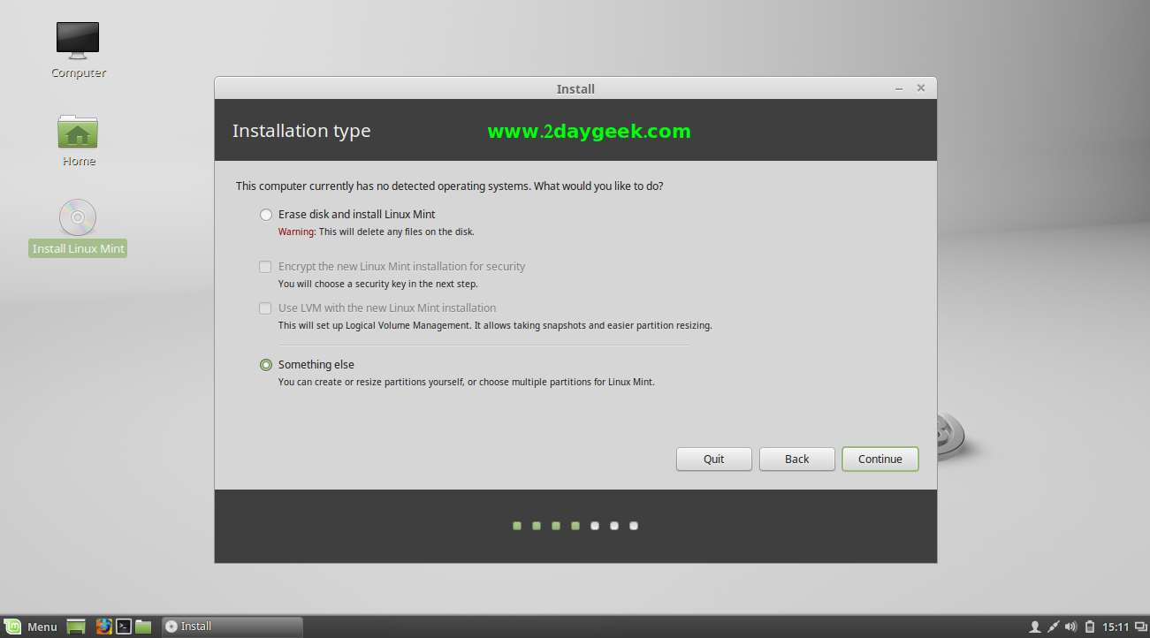1150x638 pixels.
Task: Click the 'create or resize partitions yourself' description
Action: tap(467, 383)
